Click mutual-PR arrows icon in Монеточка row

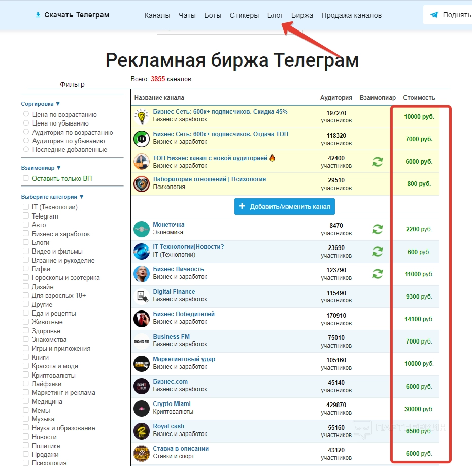(378, 229)
